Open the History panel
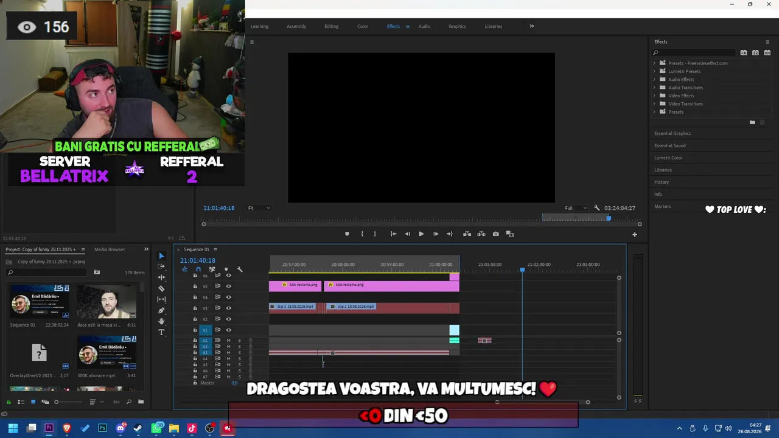779x438 pixels. click(x=662, y=182)
